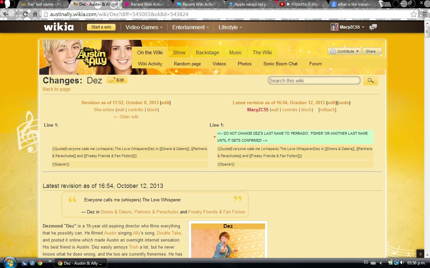Open the Diners & Daters quote link
The image size is (430, 268).
point(116,212)
